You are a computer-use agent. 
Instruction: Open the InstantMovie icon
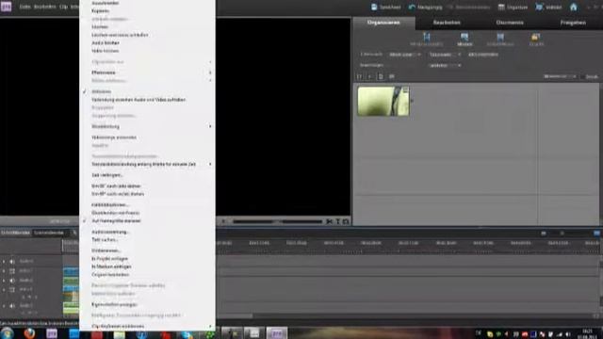pos(500,37)
